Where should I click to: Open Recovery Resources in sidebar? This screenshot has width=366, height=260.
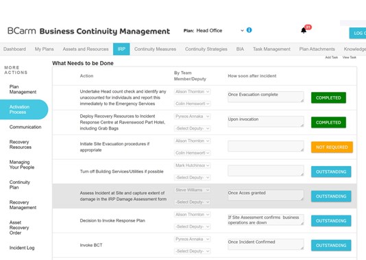click(21, 144)
